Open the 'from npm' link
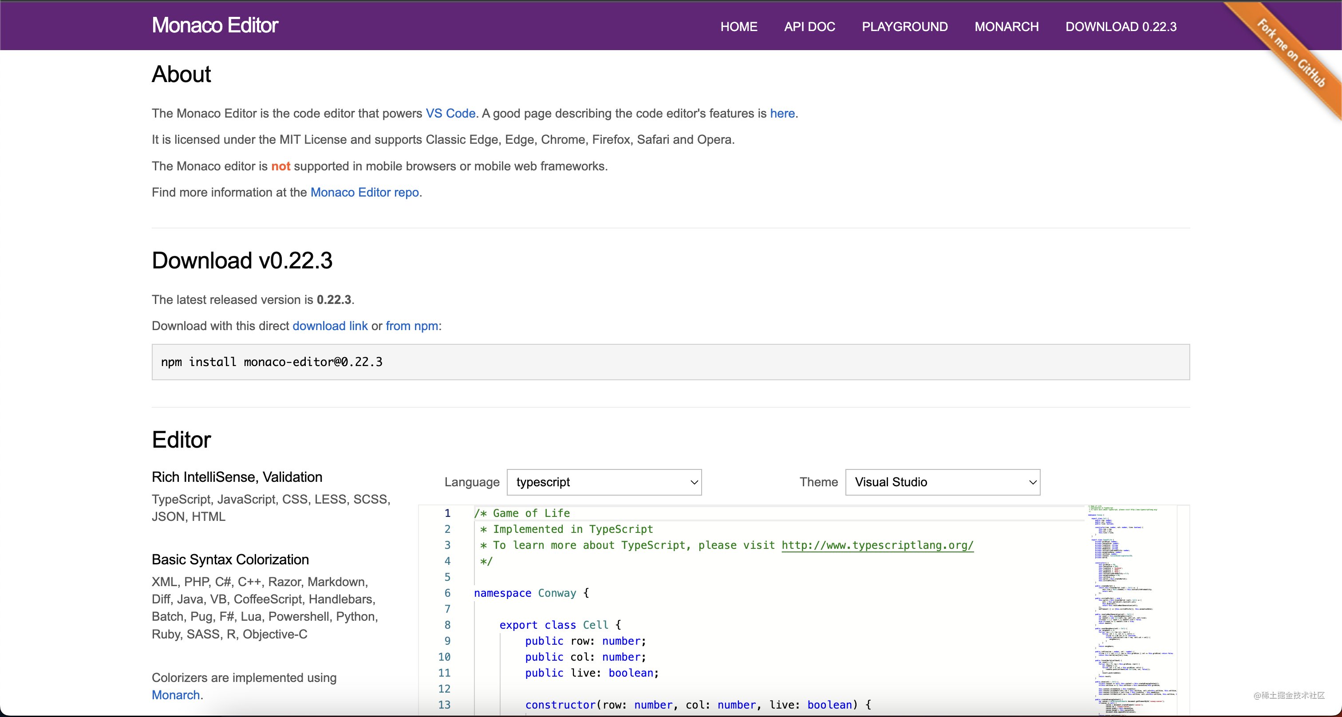Image resolution: width=1342 pixels, height=717 pixels. click(411, 326)
